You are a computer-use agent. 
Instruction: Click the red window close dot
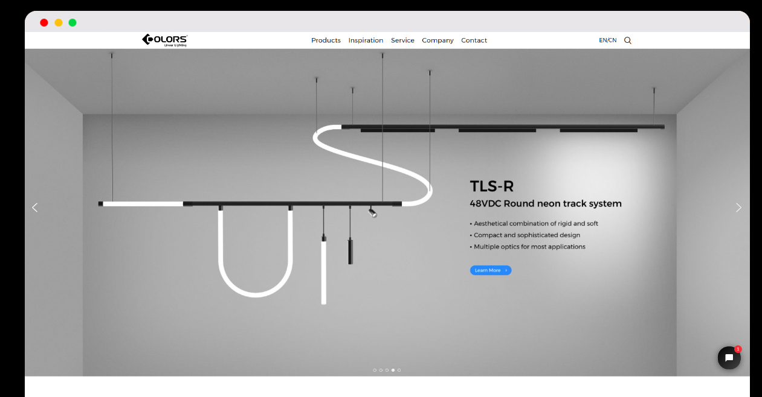pos(44,23)
